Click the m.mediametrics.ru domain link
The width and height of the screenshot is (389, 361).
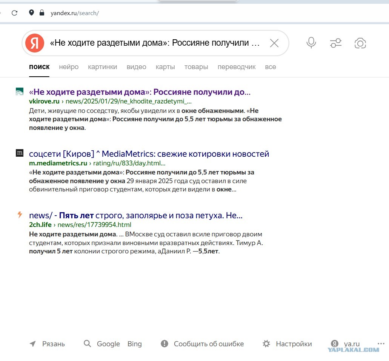[58, 163]
